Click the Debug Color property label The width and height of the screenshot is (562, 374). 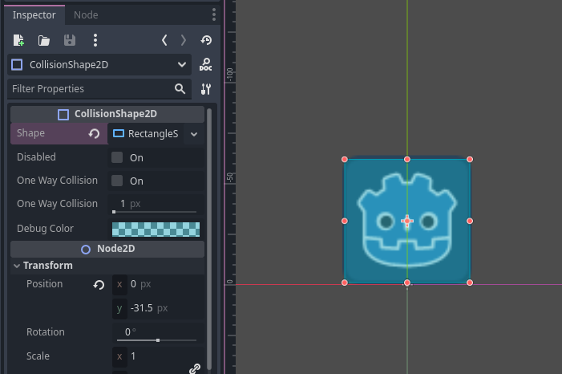pyautogui.click(x=45, y=229)
